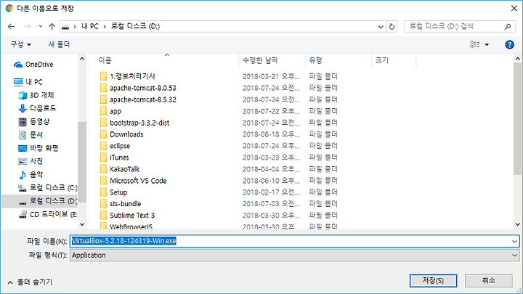Select CD 드라이브 (E:) in sidebar
The image size is (523, 294).
(47, 214)
